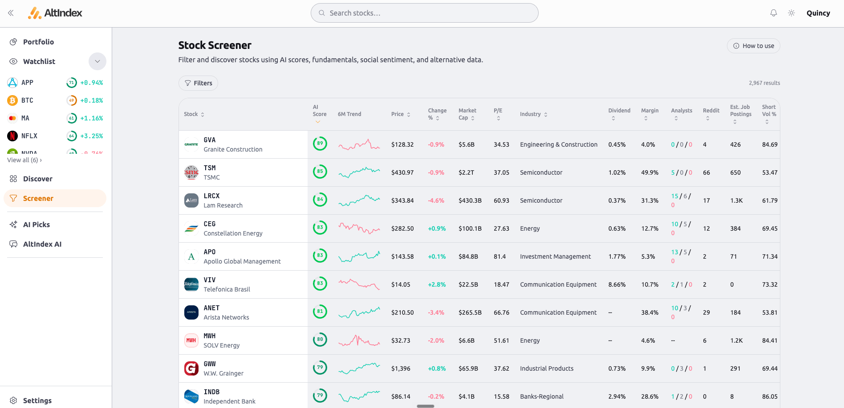Sort by Short Vol % column

pos(769,114)
